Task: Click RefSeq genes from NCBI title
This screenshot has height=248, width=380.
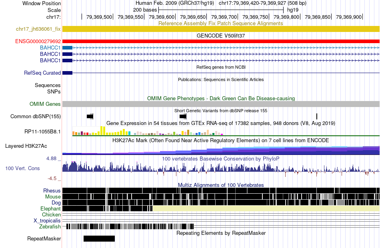Action: 221,67
